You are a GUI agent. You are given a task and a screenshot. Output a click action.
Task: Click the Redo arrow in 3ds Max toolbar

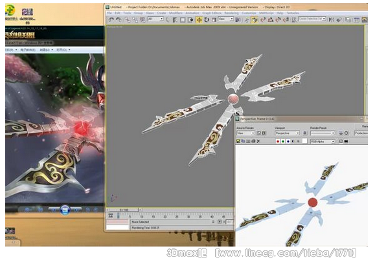(119, 20)
